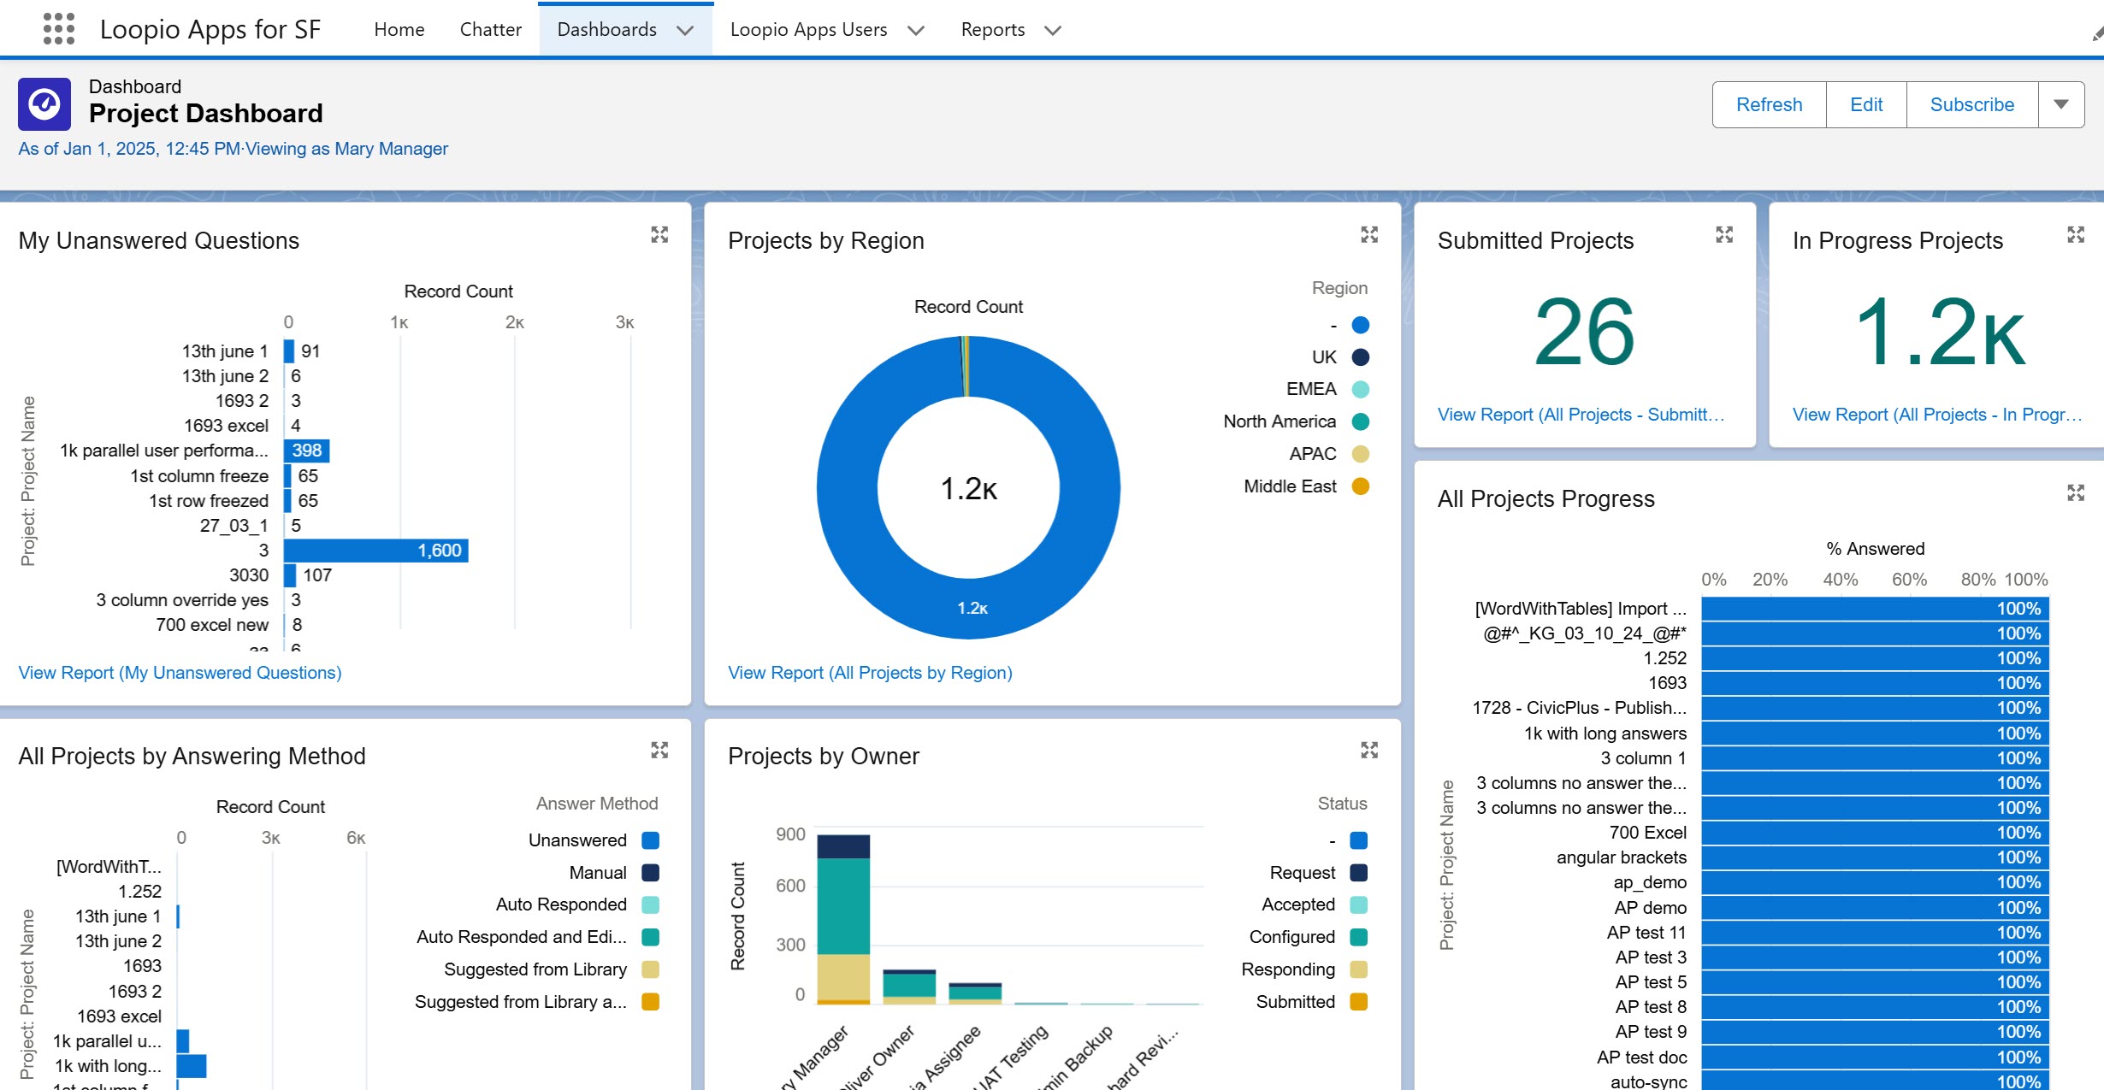
Task: Expand the In Progress Projects widget
Action: pos(2076,234)
